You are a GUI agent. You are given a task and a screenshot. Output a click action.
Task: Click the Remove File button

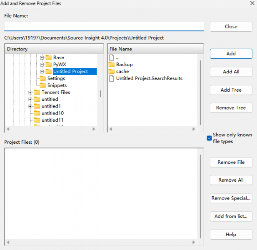coord(231,162)
